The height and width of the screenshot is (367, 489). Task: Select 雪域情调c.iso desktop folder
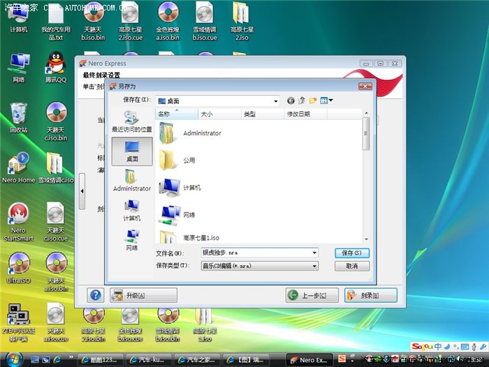56,168
